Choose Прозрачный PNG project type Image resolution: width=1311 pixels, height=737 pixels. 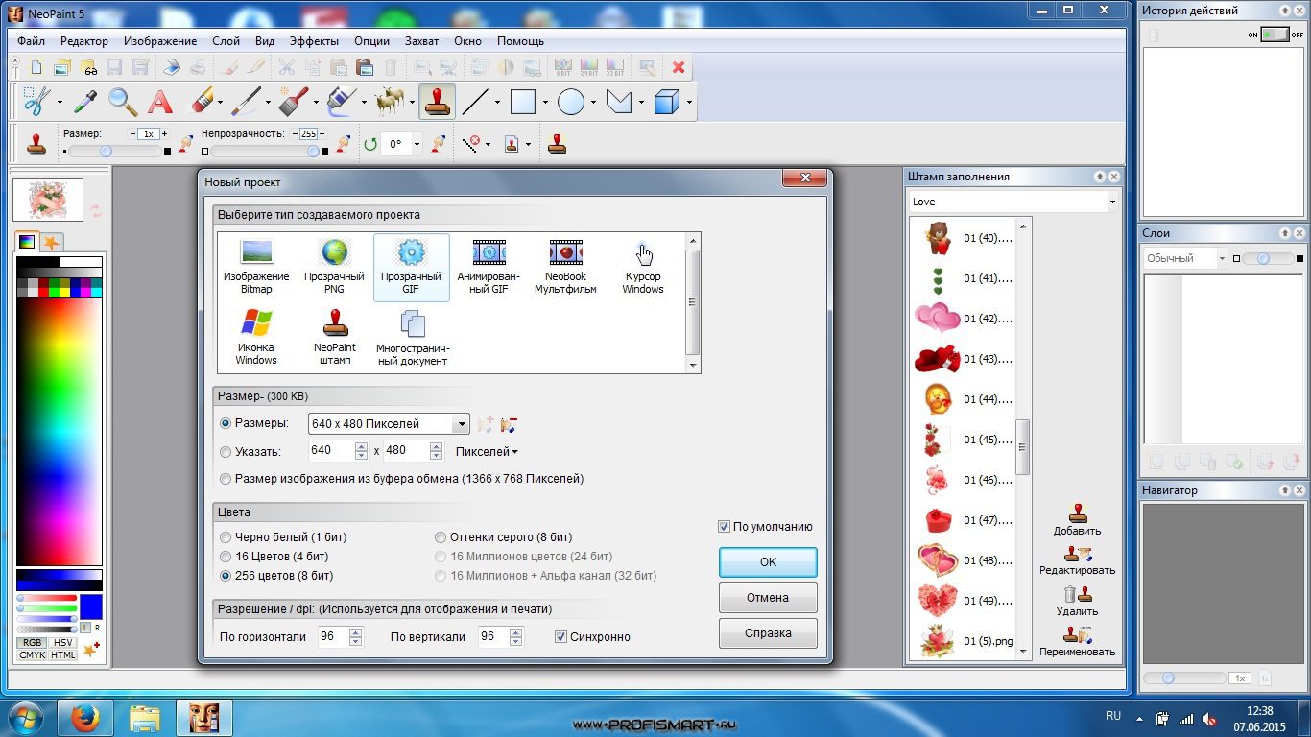(334, 267)
